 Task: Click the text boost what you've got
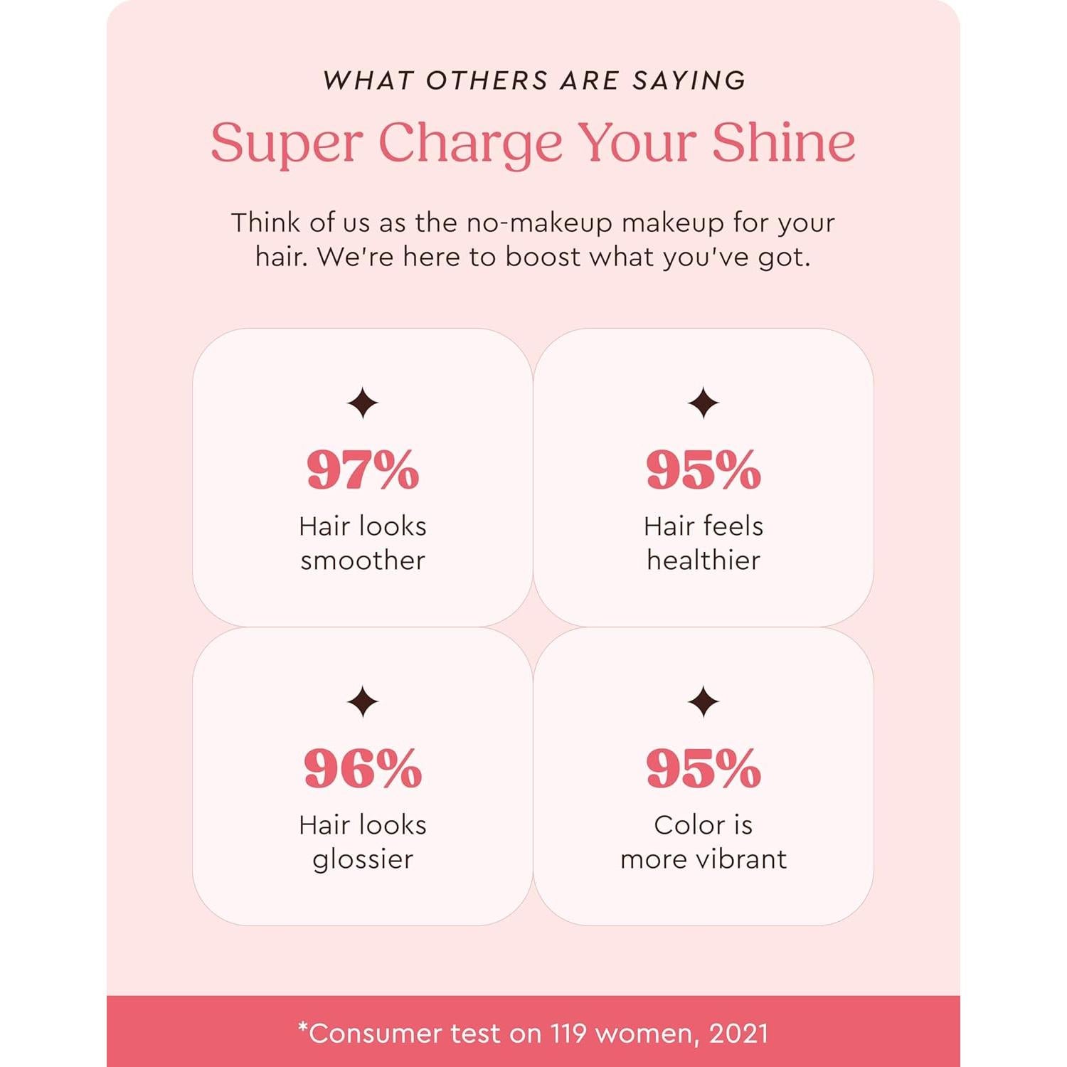click(x=657, y=258)
